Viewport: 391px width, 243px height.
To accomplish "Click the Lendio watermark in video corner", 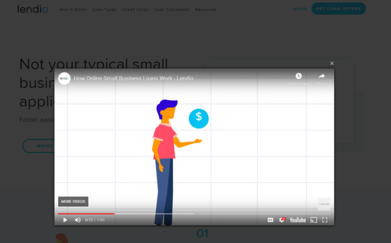I will click(x=324, y=204).
